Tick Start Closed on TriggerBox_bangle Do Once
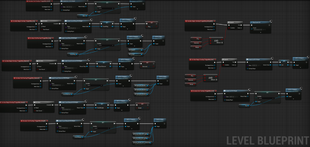The image size is (310, 147). pyautogui.click(x=43, y=111)
